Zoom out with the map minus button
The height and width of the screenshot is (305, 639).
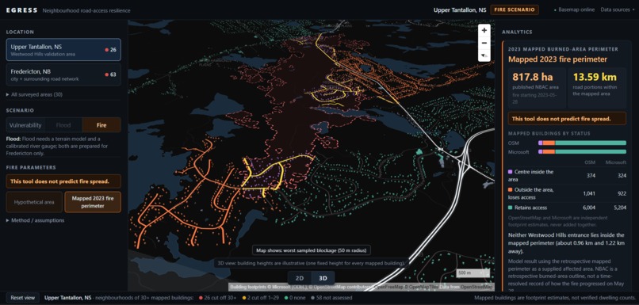484,43
